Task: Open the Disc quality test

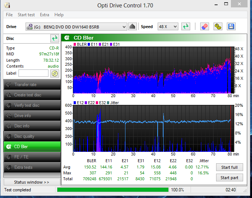Action: click(32, 136)
